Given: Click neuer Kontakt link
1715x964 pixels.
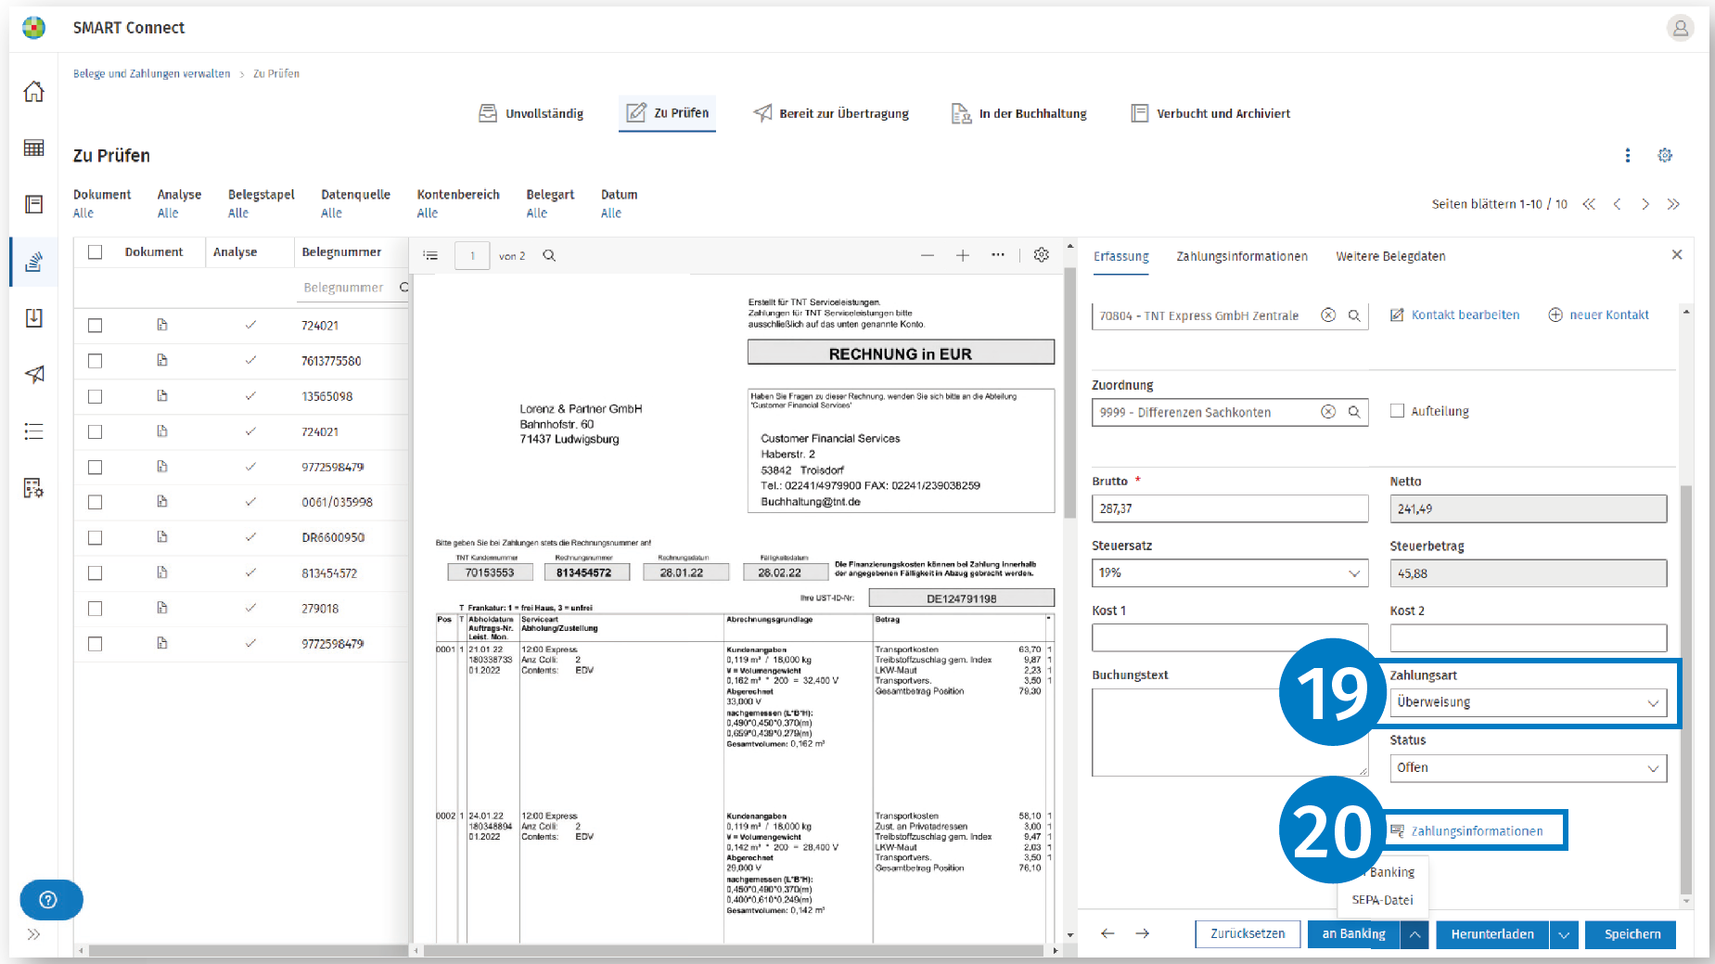Looking at the screenshot, I should 1598,315.
